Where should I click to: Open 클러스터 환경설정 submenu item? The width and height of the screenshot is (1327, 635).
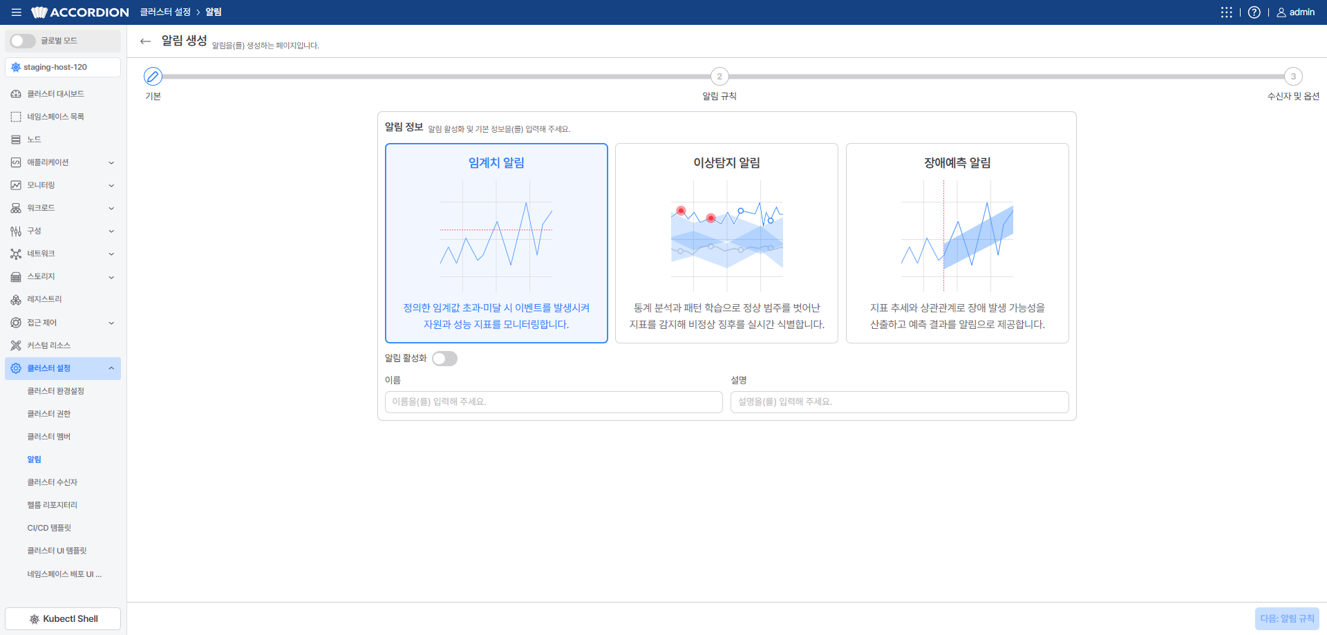pyautogui.click(x=55, y=391)
